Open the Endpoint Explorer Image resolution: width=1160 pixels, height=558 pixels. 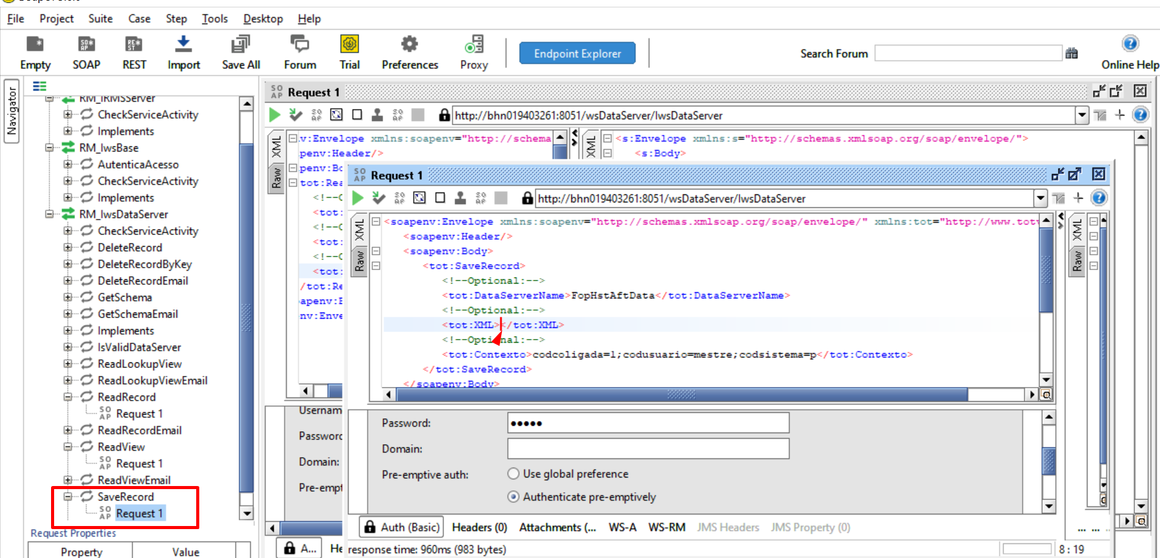coord(578,54)
